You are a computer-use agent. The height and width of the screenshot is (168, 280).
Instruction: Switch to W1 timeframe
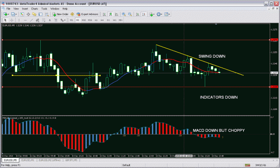coord(115,20)
